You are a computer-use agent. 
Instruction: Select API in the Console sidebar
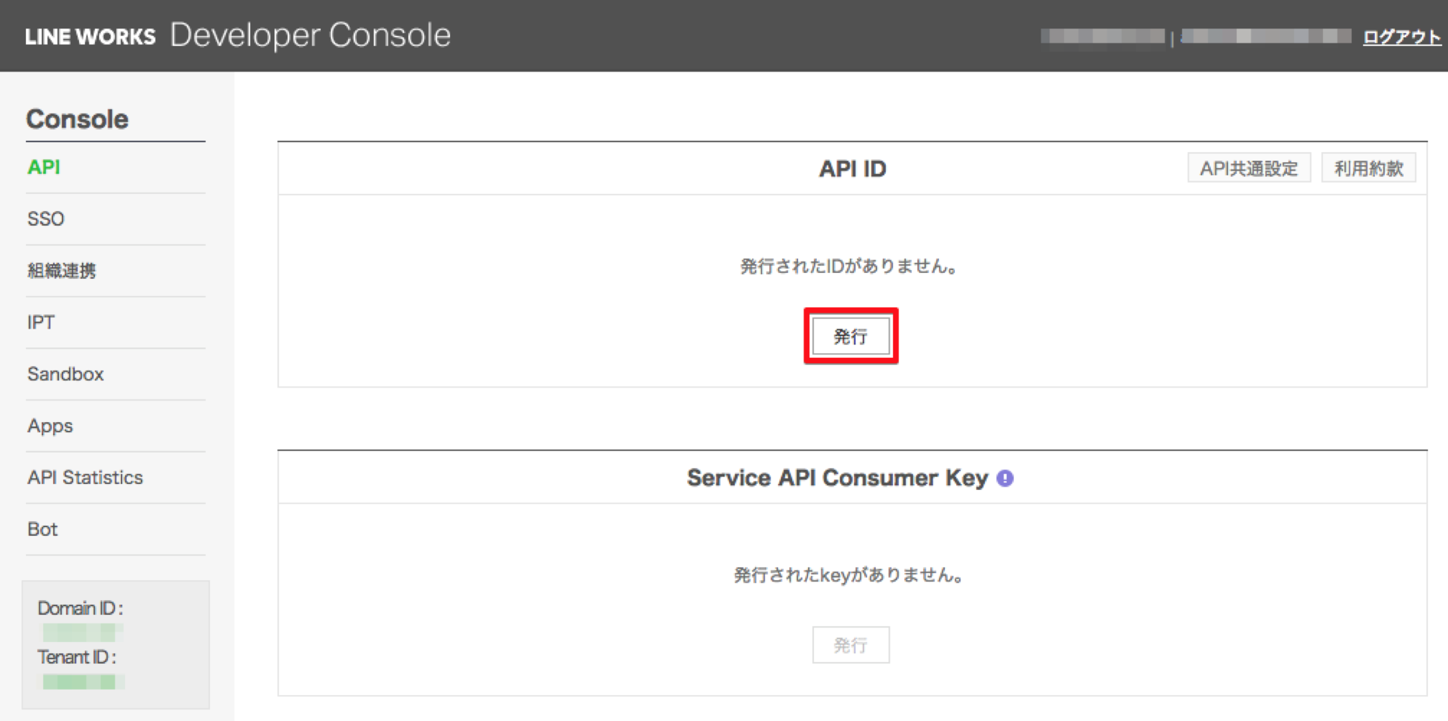tap(43, 167)
